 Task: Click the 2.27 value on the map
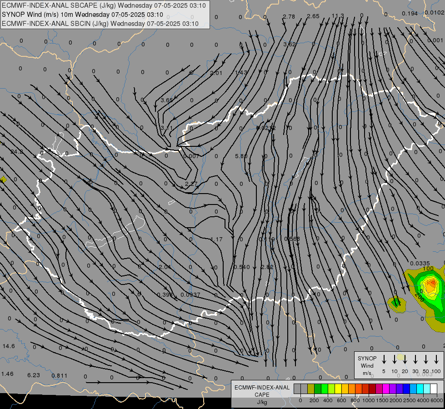tap(191, 184)
